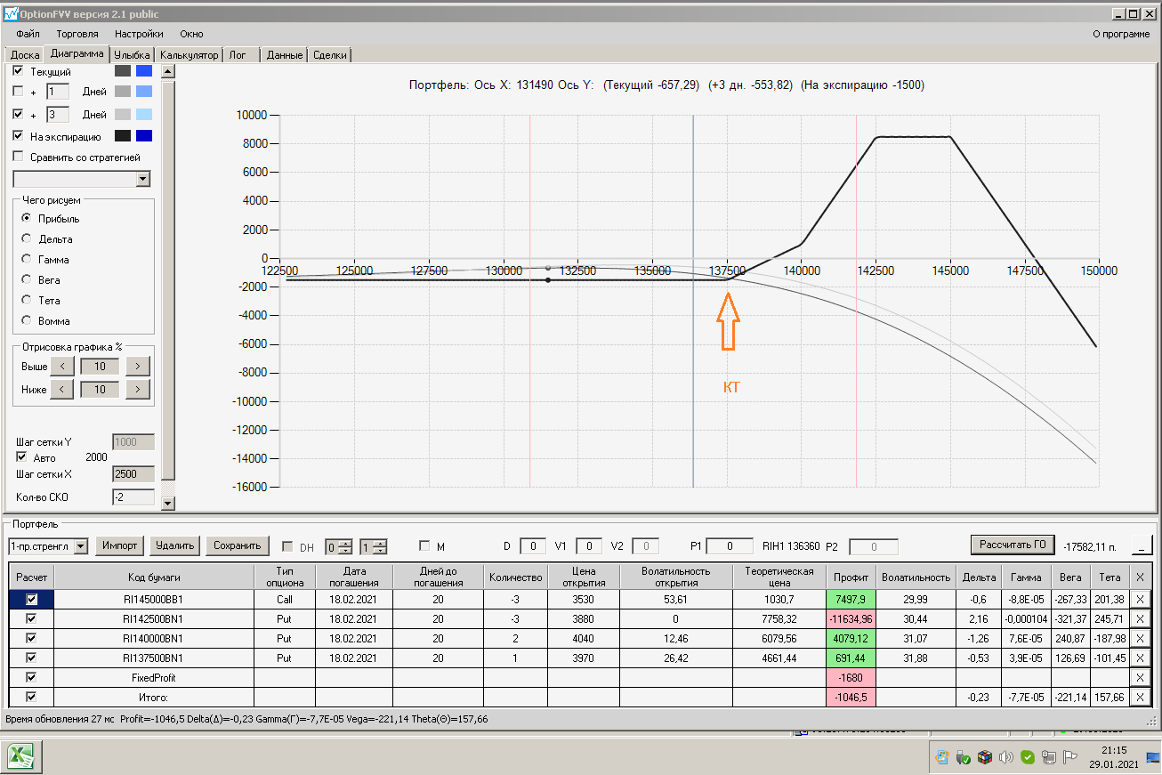Open the Файл menu
This screenshot has width=1162, height=775.
point(28,34)
